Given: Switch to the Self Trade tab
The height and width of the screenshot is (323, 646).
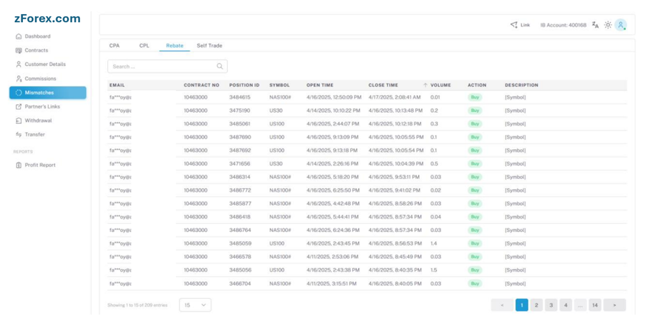Looking at the screenshot, I should click(x=209, y=46).
